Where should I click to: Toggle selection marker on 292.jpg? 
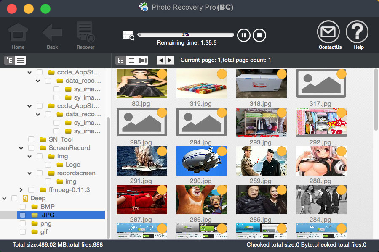tap(341, 113)
